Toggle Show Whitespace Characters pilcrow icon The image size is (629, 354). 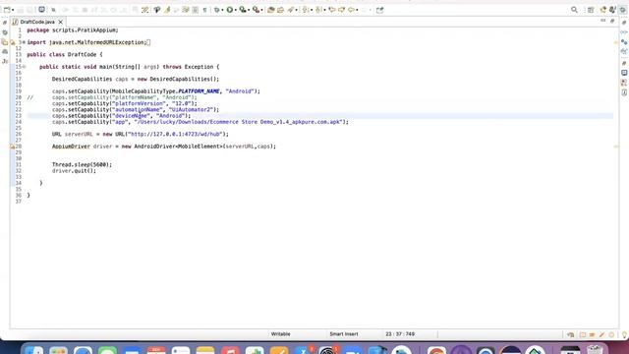click(x=204, y=10)
